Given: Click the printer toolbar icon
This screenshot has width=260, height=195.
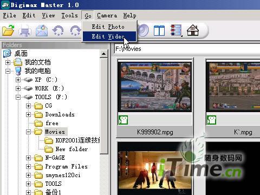Looking at the screenshot, I should coord(25,30).
